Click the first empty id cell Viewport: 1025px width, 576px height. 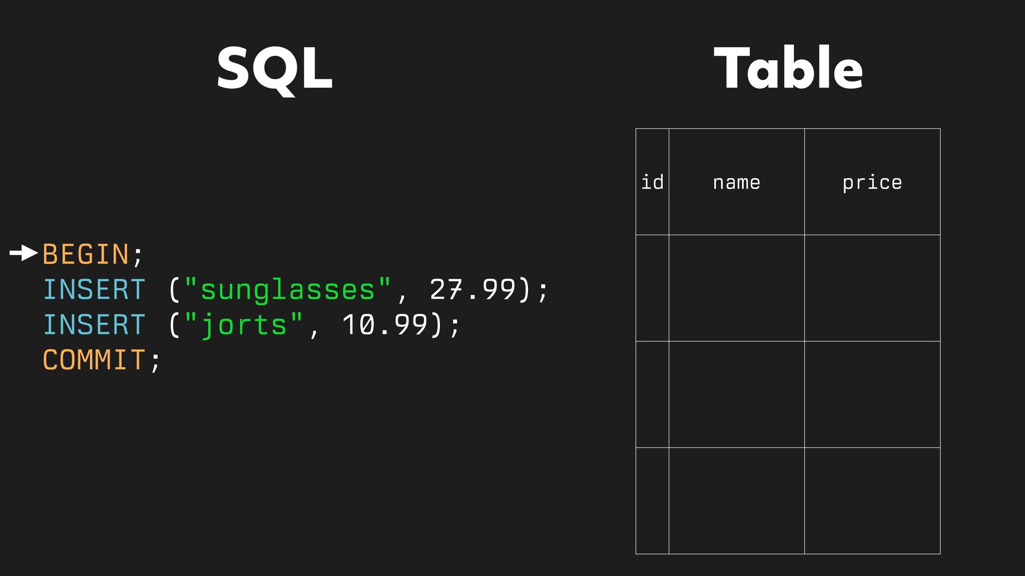coord(652,288)
